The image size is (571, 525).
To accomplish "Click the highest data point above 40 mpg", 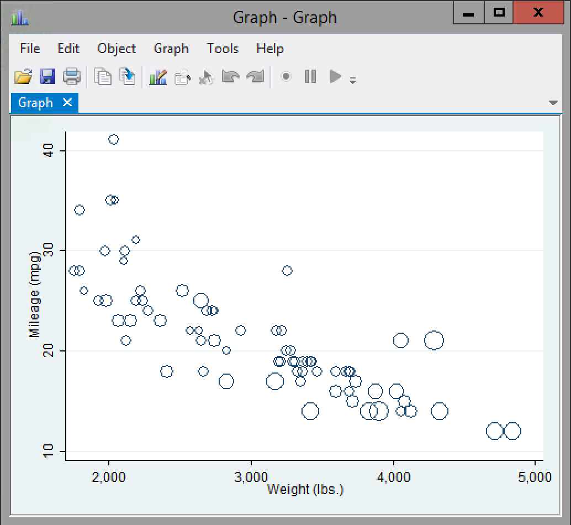I will click(114, 139).
